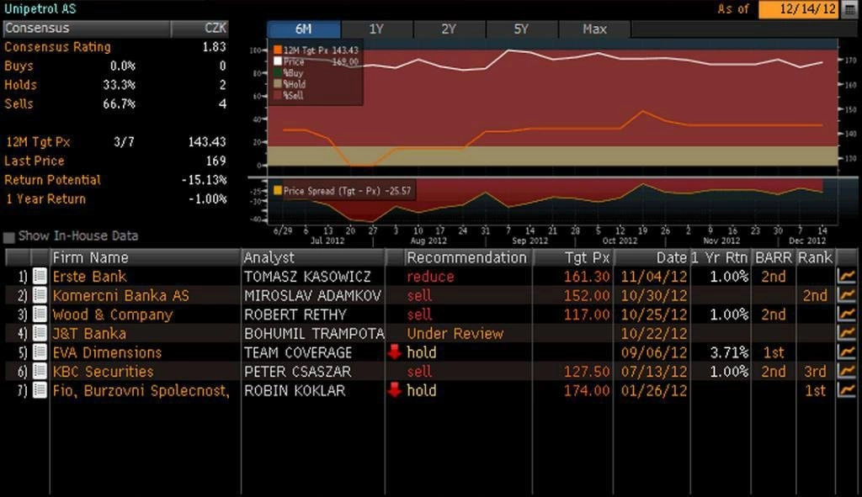
Task: Sort by the Tgt Px column header
Action: (x=572, y=257)
